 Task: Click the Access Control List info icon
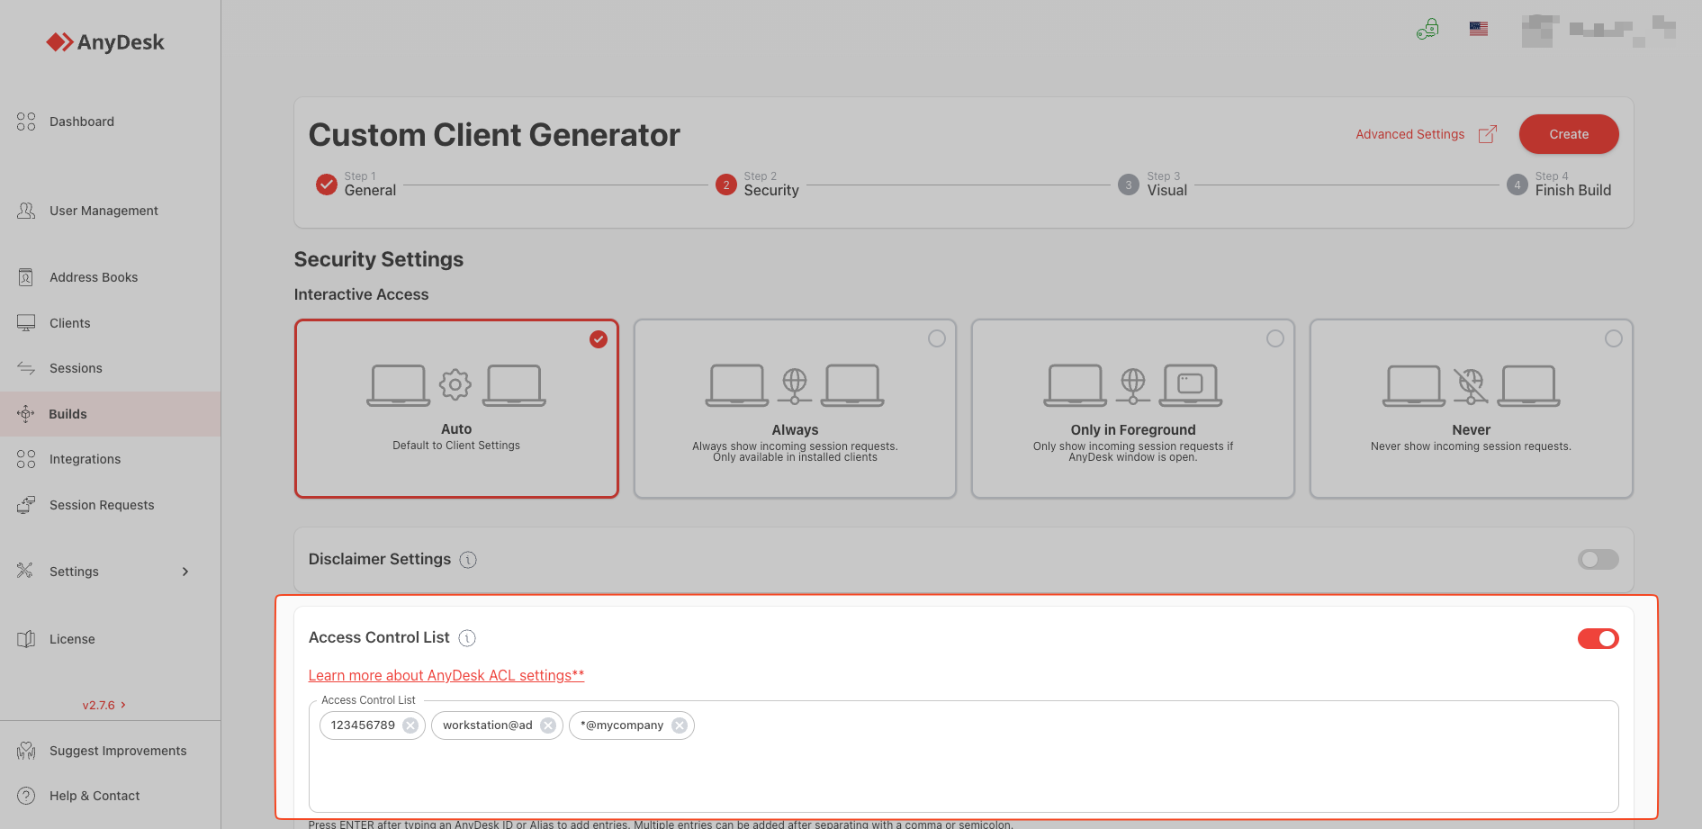click(x=467, y=638)
